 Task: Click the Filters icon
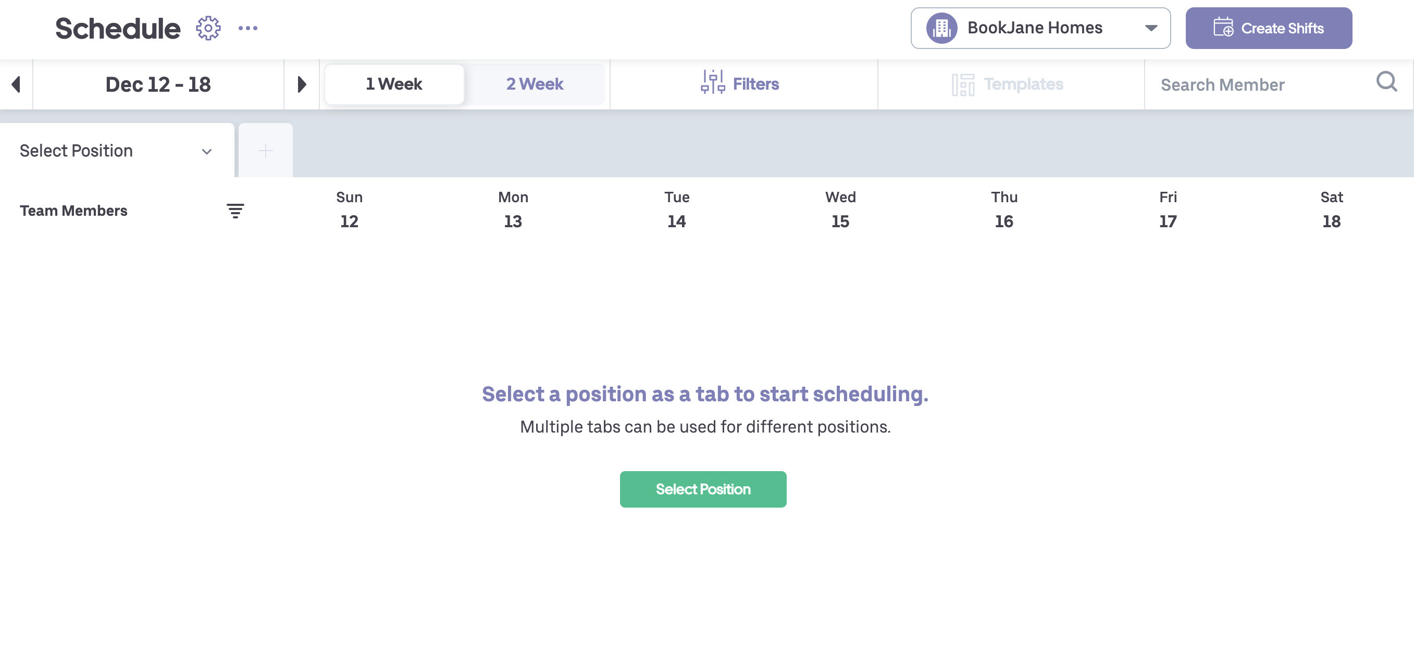pyautogui.click(x=713, y=83)
